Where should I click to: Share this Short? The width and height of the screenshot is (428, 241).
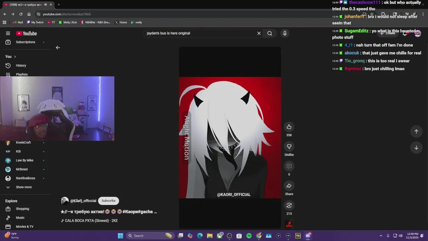(289, 186)
